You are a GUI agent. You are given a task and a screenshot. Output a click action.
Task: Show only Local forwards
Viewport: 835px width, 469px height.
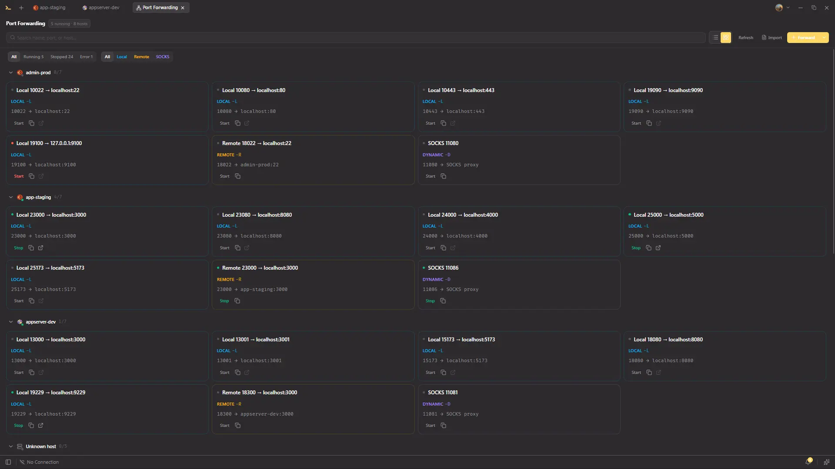coord(122,57)
